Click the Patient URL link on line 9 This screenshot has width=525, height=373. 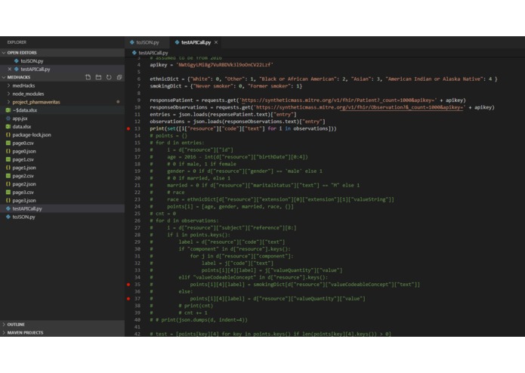[339, 100]
